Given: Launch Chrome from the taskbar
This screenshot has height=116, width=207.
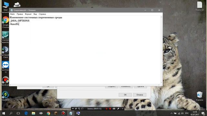Looking at the screenshot, I should click(48, 113).
